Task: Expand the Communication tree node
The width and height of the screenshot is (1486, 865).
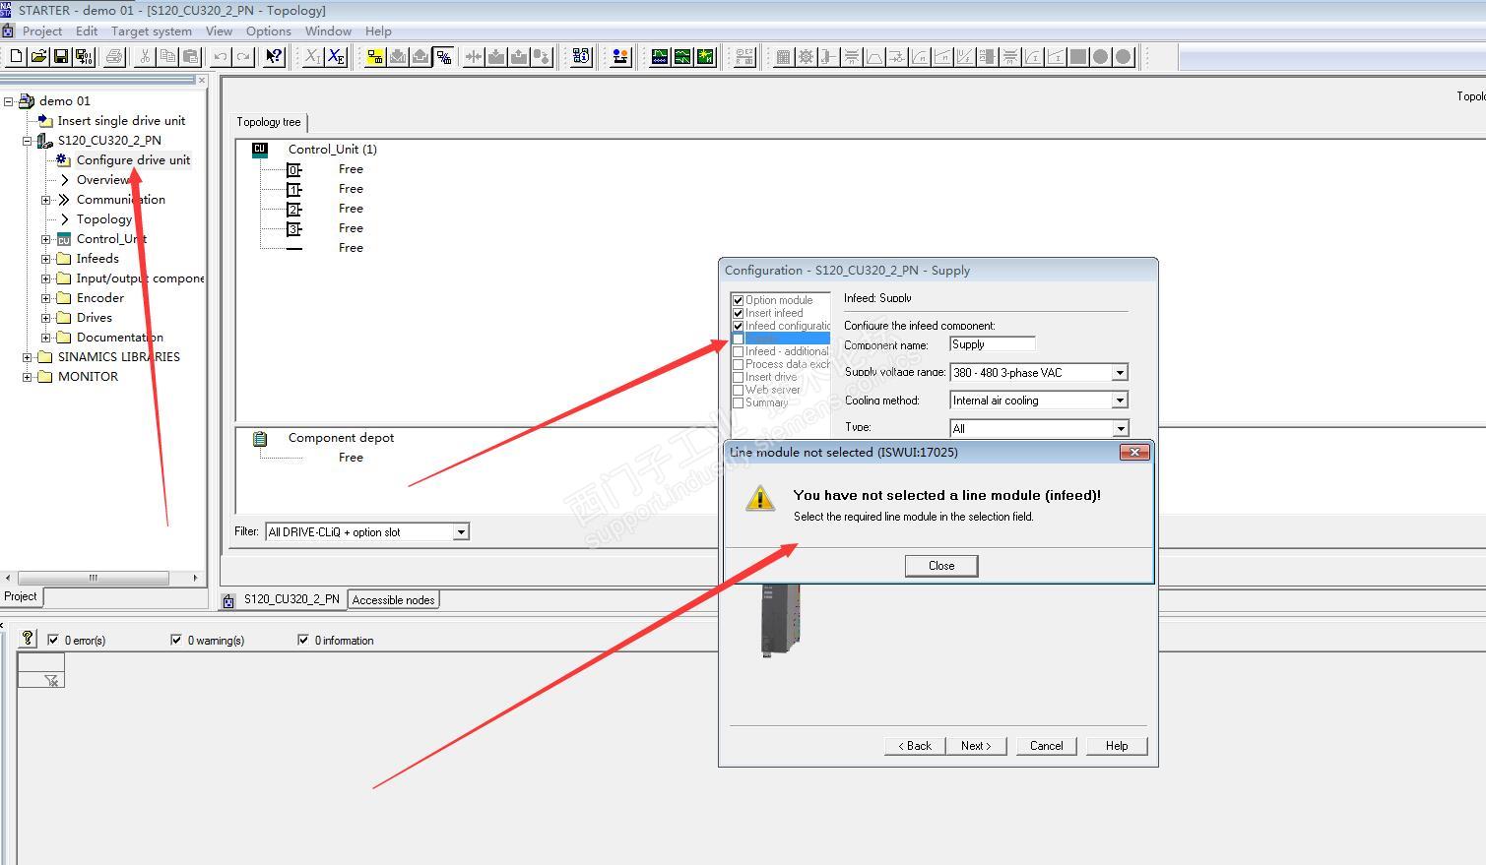Action: pyautogui.click(x=46, y=200)
